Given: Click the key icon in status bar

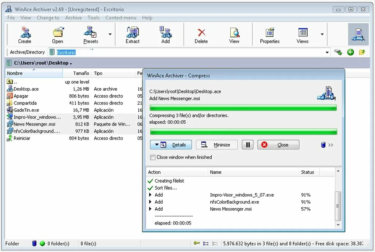Looking at the screenshot, I should click(x=197, y=243).
